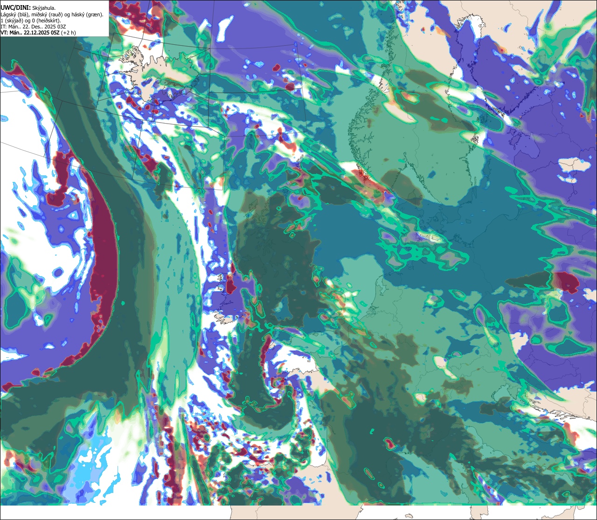Click the 'IT: Mán.. 22. Des.. 2025 03Z' line
597x520 pixels.
[x=33, y=27]
